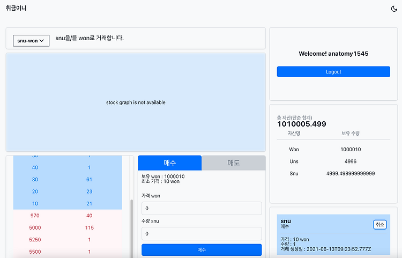
Task: Click the order creation date 2021-06-13T09:23:52.777Z
Action: [339, 249]
